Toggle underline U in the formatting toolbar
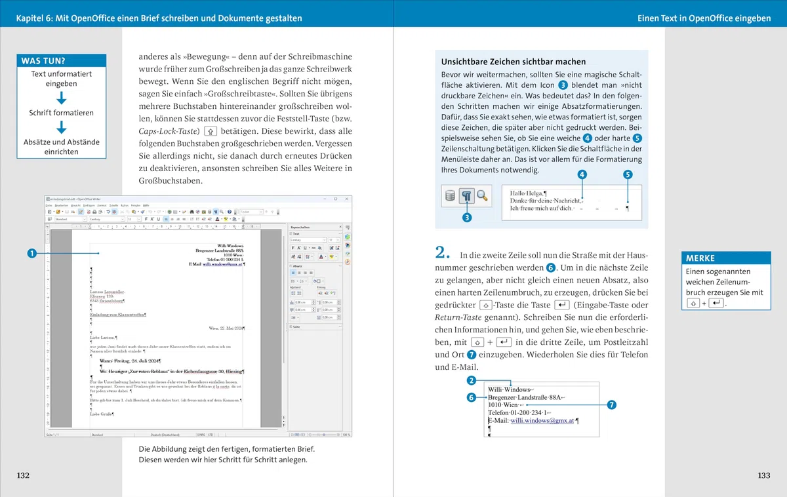This screenshot has height=497, width=787. (x=158, y=219)
